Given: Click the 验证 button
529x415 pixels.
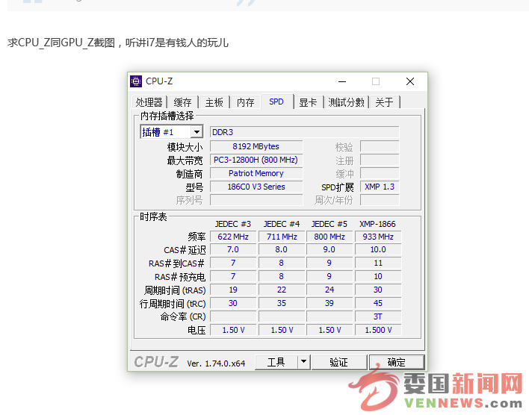Looking at the screenshot, I should (x=338, y=362).
